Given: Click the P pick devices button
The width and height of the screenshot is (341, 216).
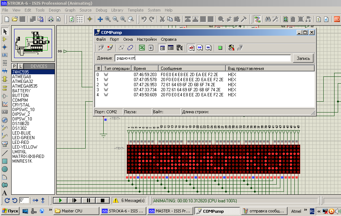Looking at the screenshot, I should (14, 66).
